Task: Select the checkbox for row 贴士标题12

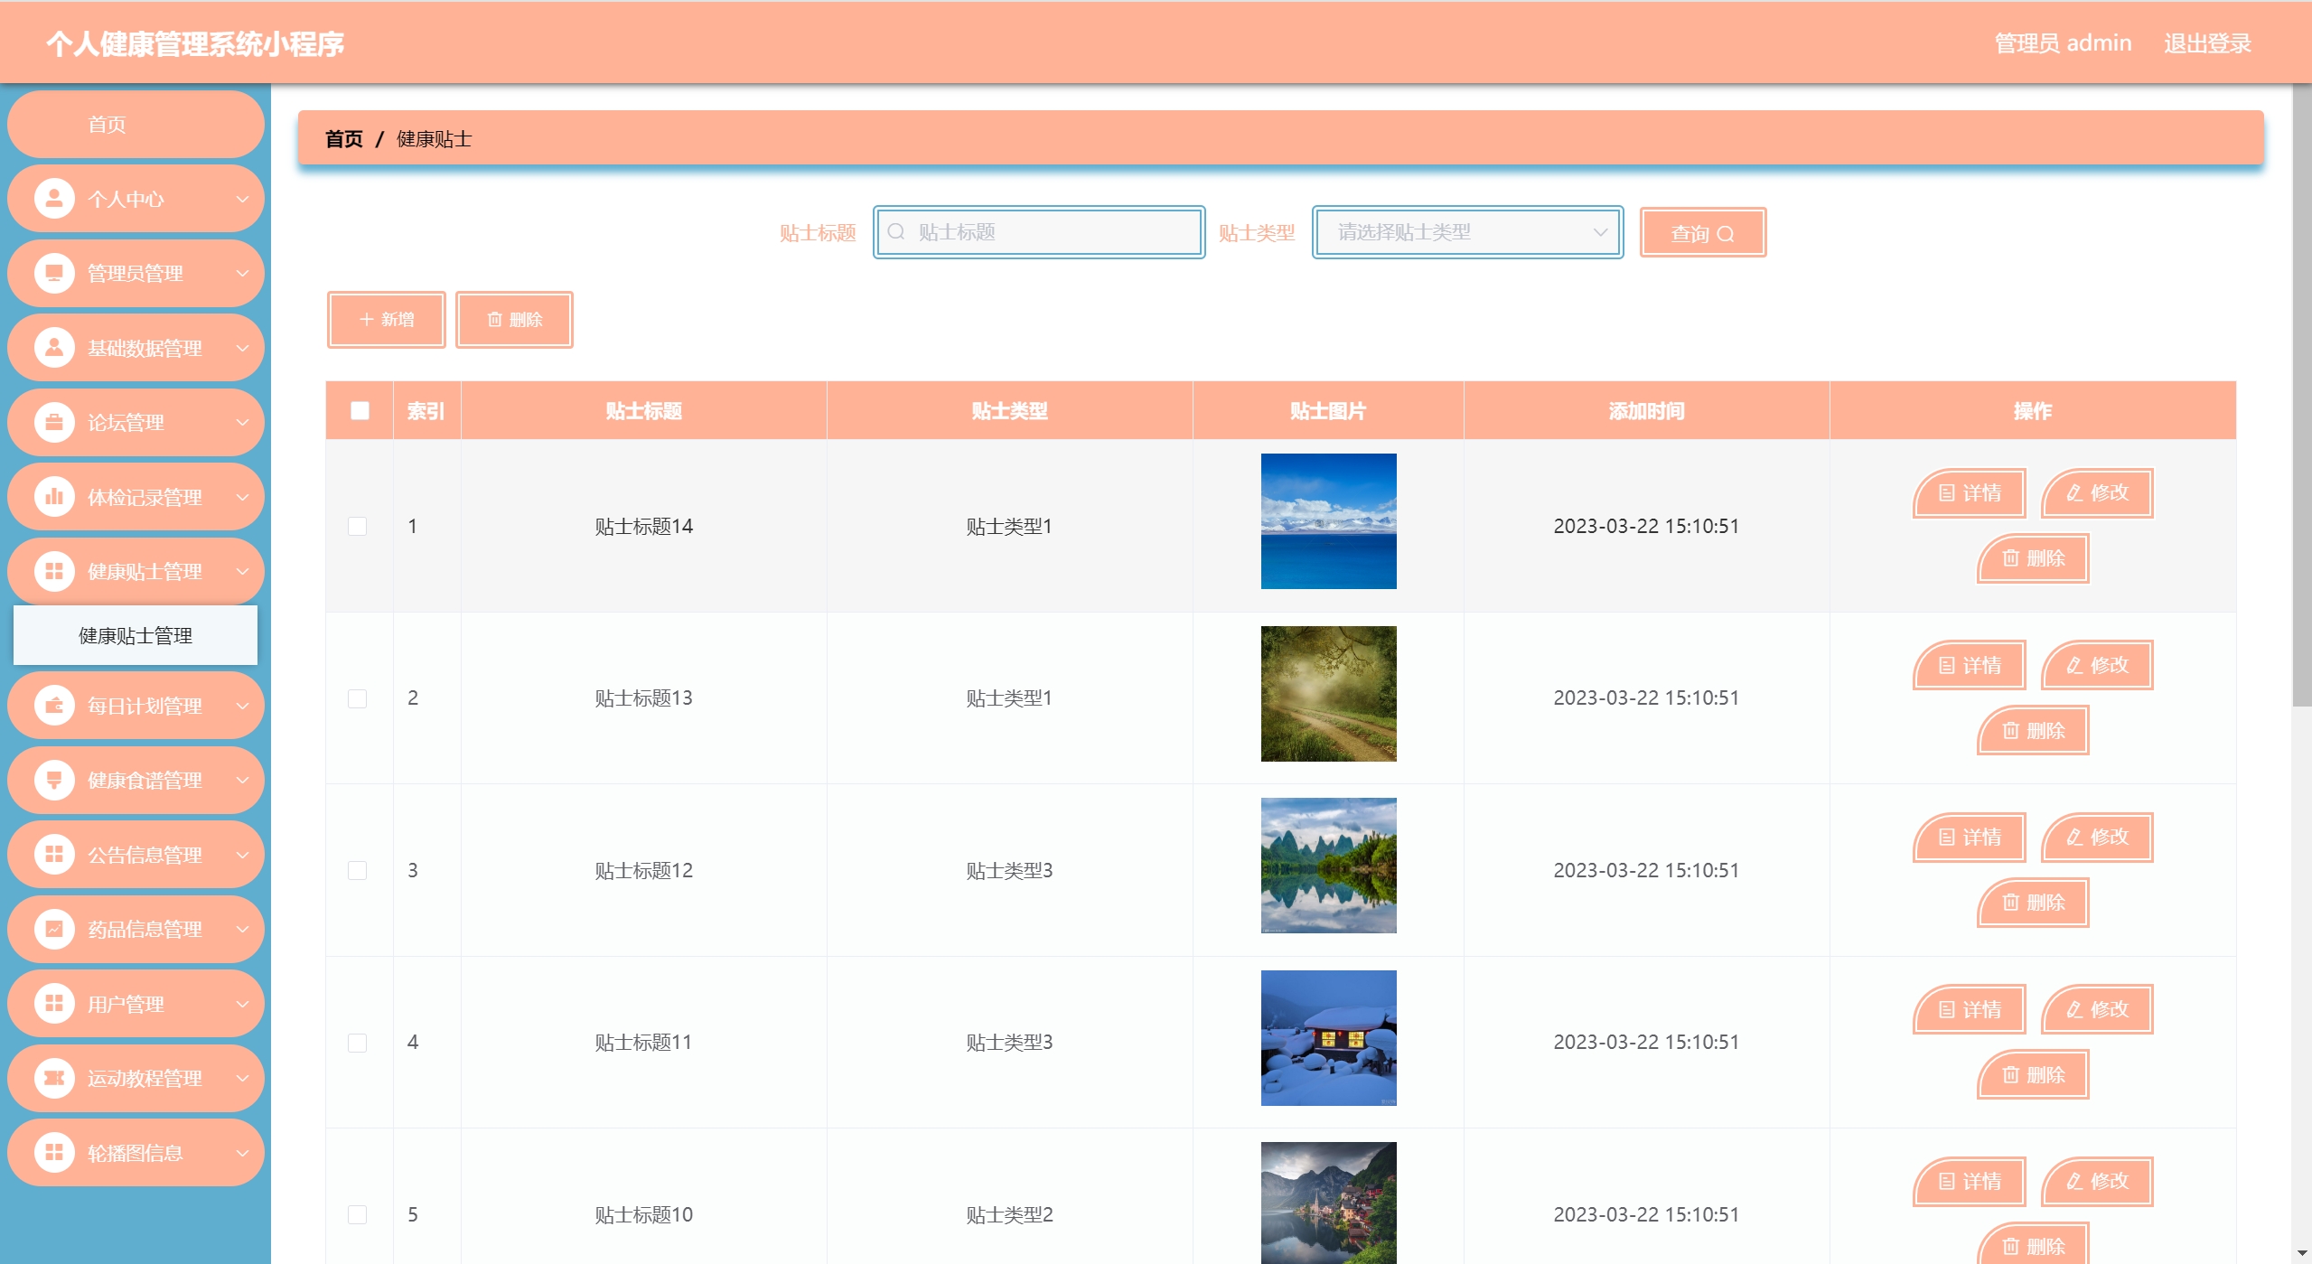Action: pyautogui.click(x=358, y=870)
